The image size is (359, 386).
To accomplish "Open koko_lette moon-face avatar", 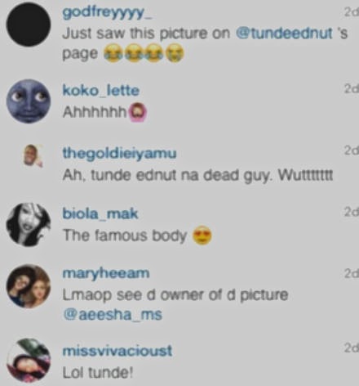I will (29, 101).
